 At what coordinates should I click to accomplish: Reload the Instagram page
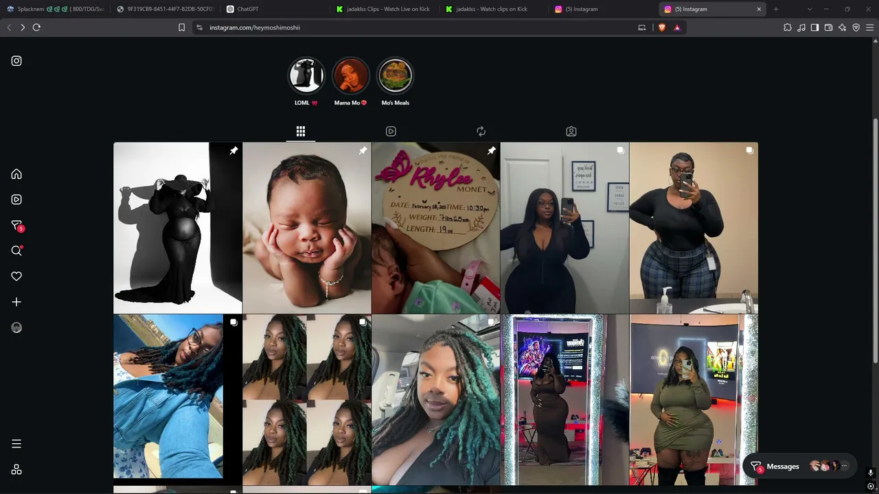pos(36,27)
